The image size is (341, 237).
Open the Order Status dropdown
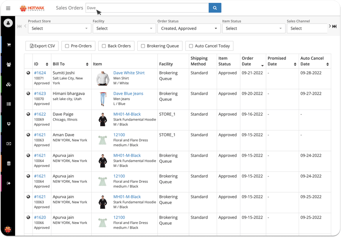[189, 28]
